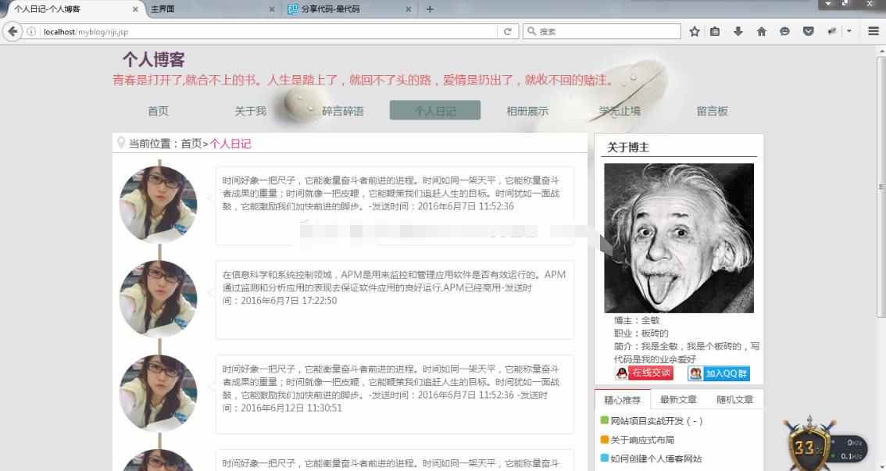The width and height of the screenshot is (886, 471).
Task: Switch to the 随机文章 sidebar tab
Action: (x=734, y=399)
